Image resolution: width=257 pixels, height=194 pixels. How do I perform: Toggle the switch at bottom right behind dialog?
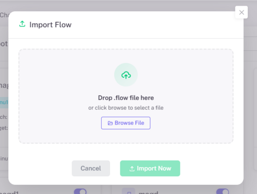223,191
